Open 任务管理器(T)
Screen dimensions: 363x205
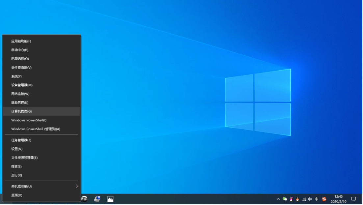pyautogui.click(x=41, y=140)
